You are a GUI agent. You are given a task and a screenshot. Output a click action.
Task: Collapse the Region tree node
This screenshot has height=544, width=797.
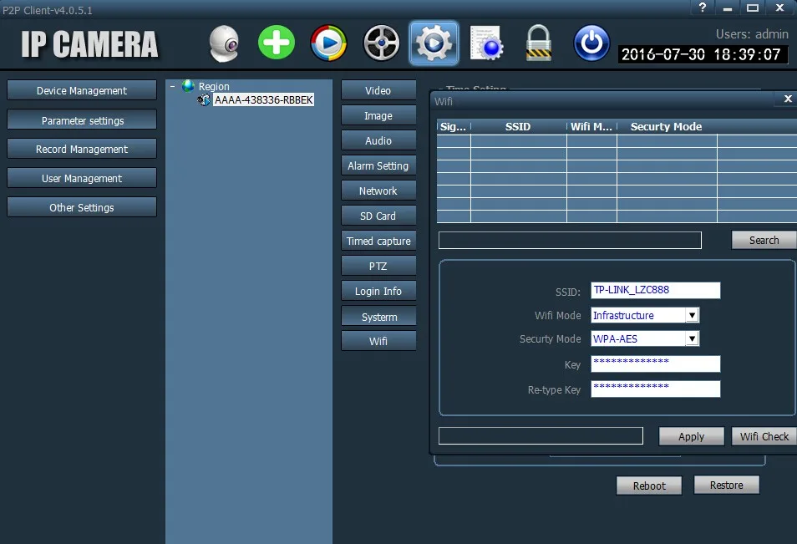click(172, 86)
